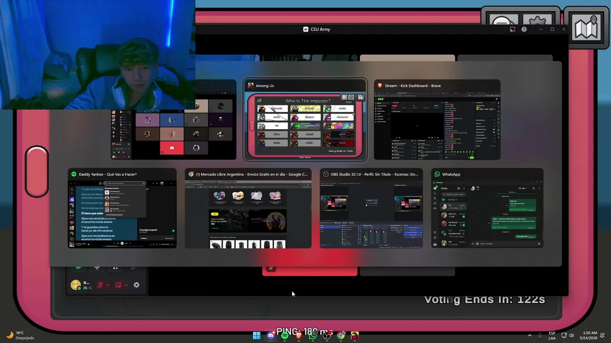
Task: Open Among Us settings gear button
Action: point(538,19)
